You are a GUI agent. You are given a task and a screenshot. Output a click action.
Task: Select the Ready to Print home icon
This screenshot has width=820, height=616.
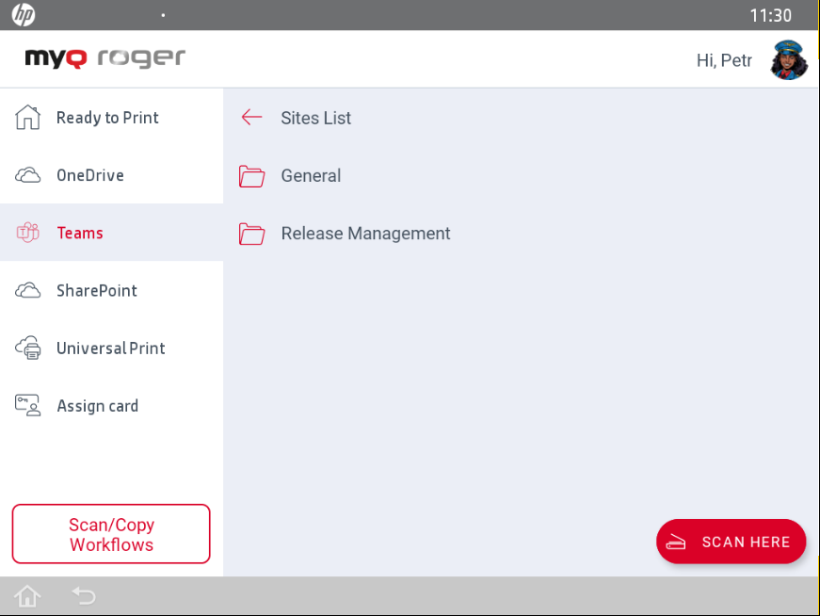[28, 117]
